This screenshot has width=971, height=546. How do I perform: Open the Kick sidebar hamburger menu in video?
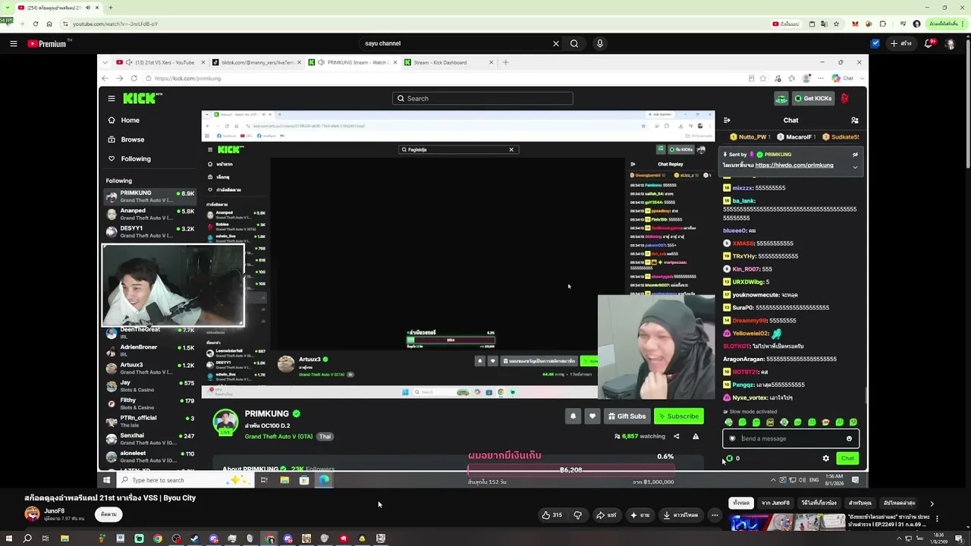tap(112, 99)
